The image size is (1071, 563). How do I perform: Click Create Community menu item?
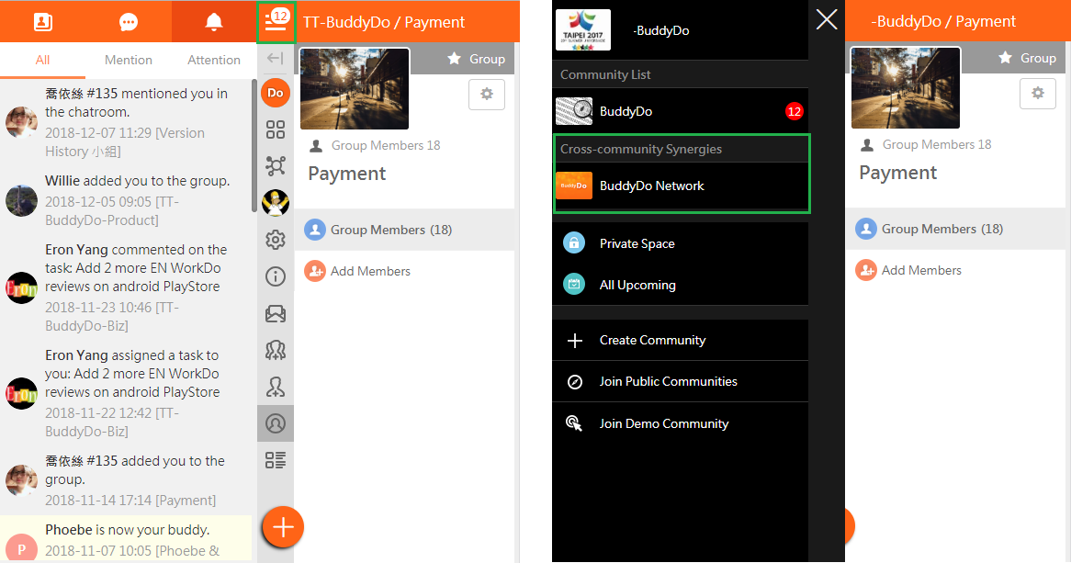pos(681,340)
